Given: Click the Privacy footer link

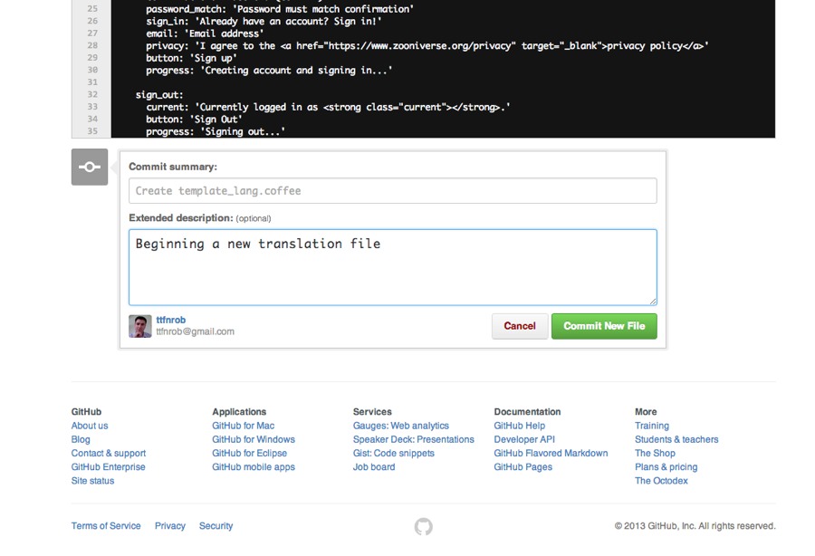Looking at the screenshot, I should (169, 526).
